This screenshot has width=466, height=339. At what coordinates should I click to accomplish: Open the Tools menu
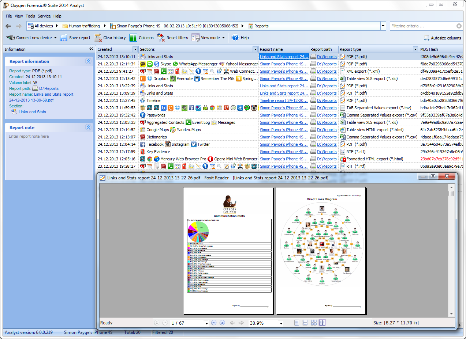(x=30, y=16)
